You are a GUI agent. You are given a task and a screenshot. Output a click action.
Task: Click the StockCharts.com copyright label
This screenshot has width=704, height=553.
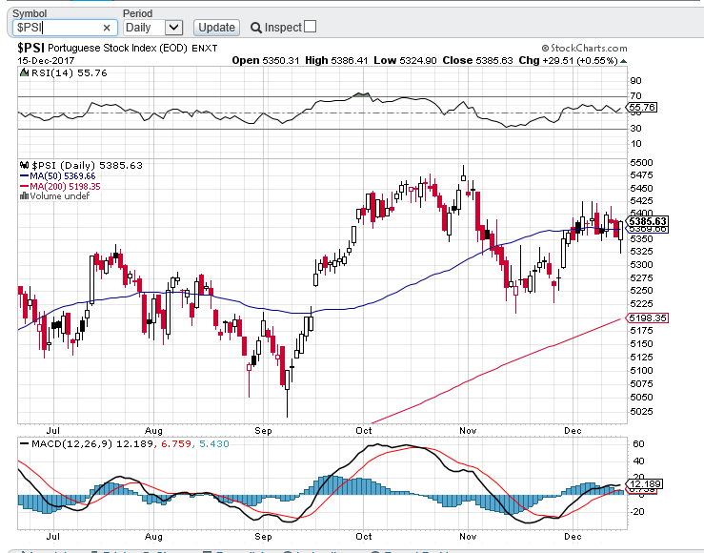point(584,48)
